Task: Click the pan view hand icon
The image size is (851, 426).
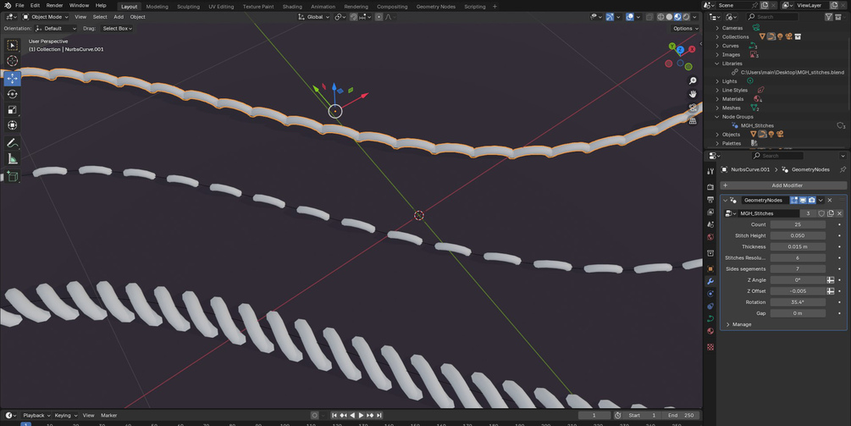Action: tap(693, 94)
